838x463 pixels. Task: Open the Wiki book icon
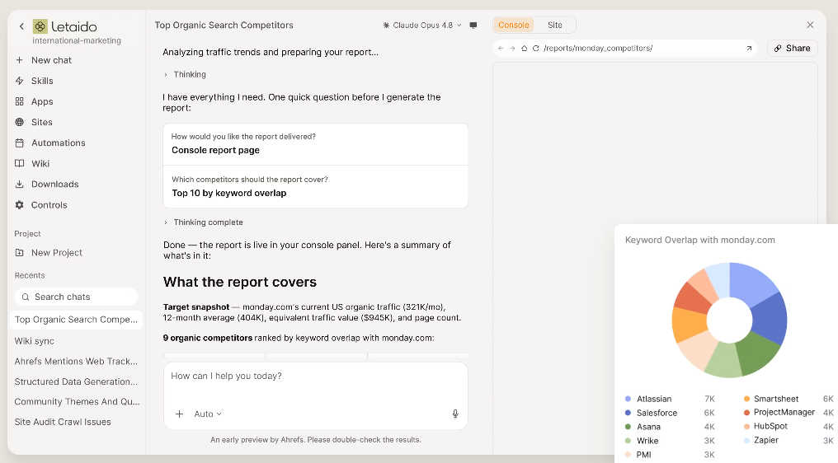pyautogui.click(x=19, y=163)
